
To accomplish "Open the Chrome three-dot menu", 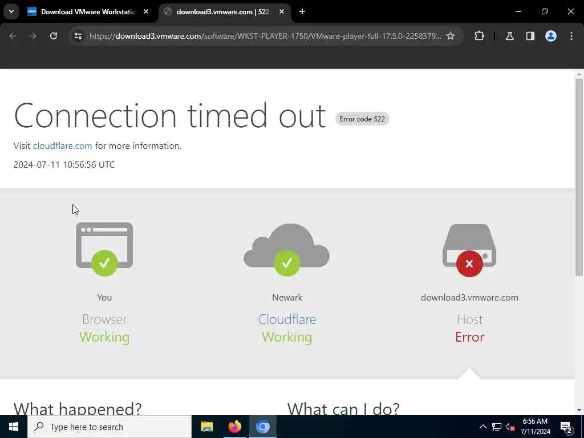I will 571,36.
